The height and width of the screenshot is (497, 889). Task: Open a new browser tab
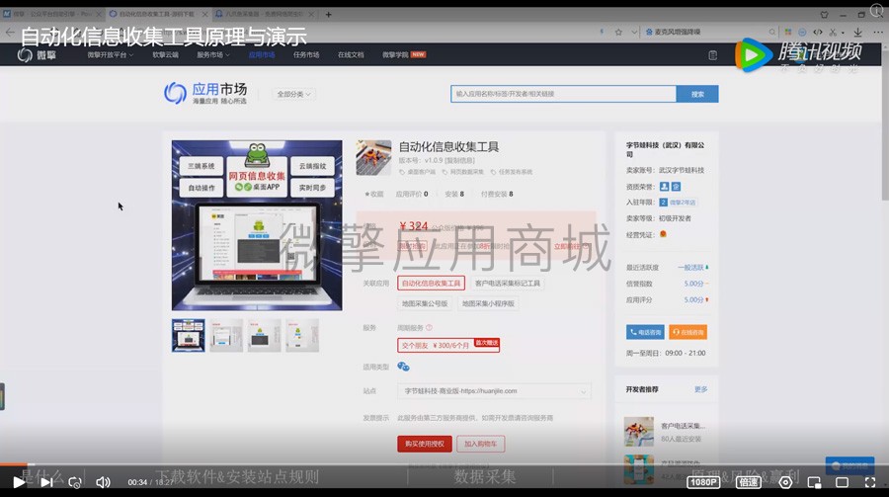click(x=328, y=14)
